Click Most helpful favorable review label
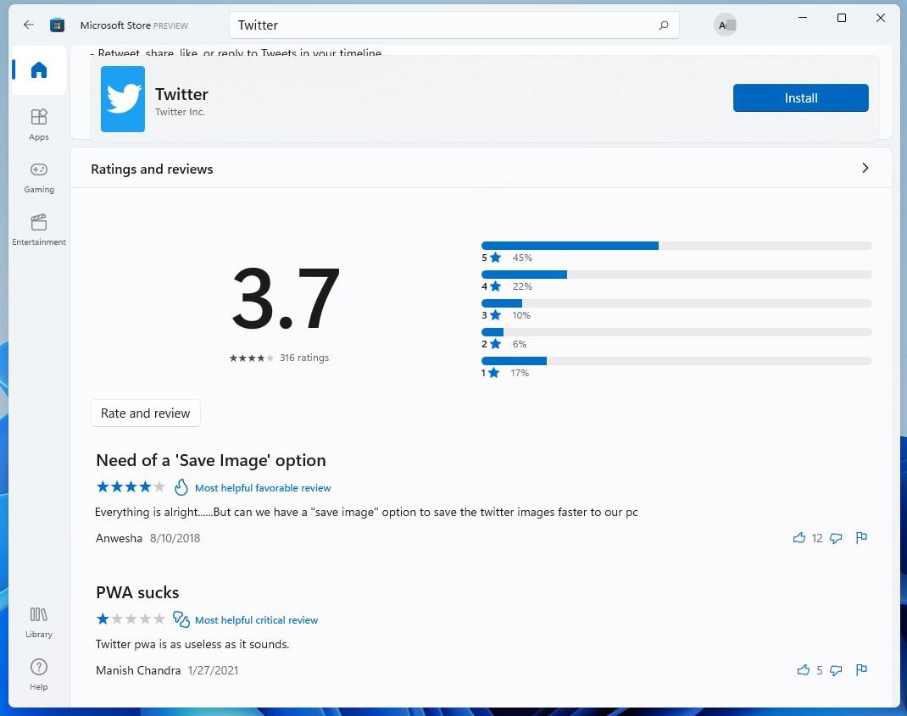This screenshot has height=716, width=907. pos(263,487)
